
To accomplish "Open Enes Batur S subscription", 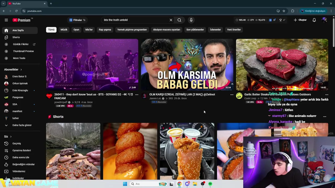I will 20,77.
